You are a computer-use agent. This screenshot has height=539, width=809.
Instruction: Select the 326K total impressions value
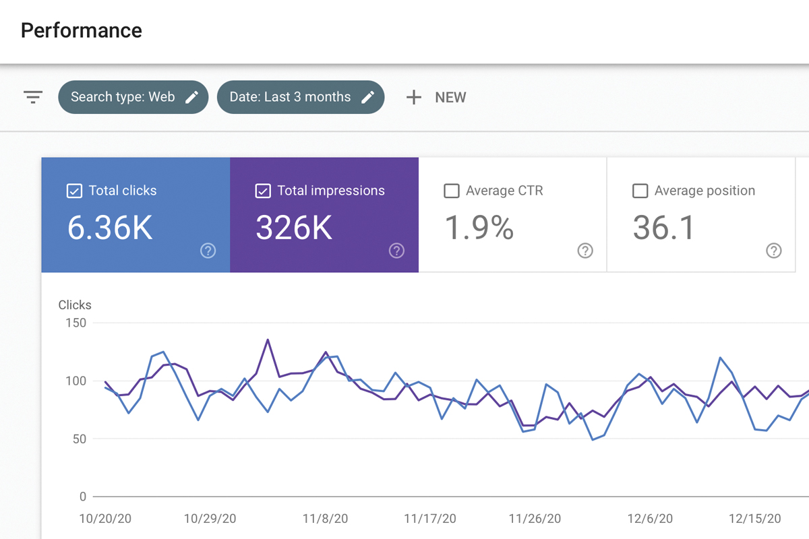coord(294,228)
